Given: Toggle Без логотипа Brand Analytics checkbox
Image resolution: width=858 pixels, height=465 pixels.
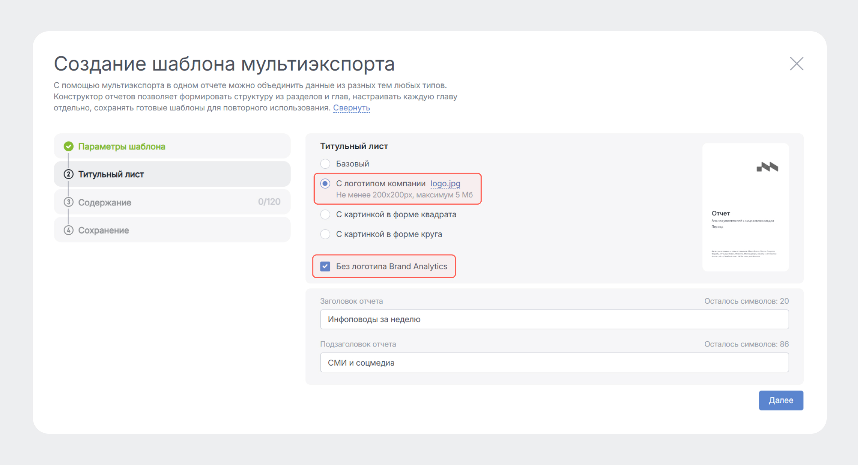Looking at the screenshot, I should click(325, 266).
